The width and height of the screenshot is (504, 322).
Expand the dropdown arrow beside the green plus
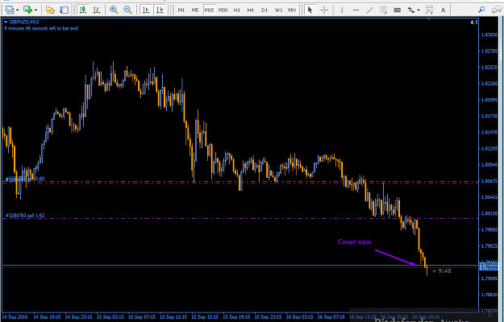35,10
